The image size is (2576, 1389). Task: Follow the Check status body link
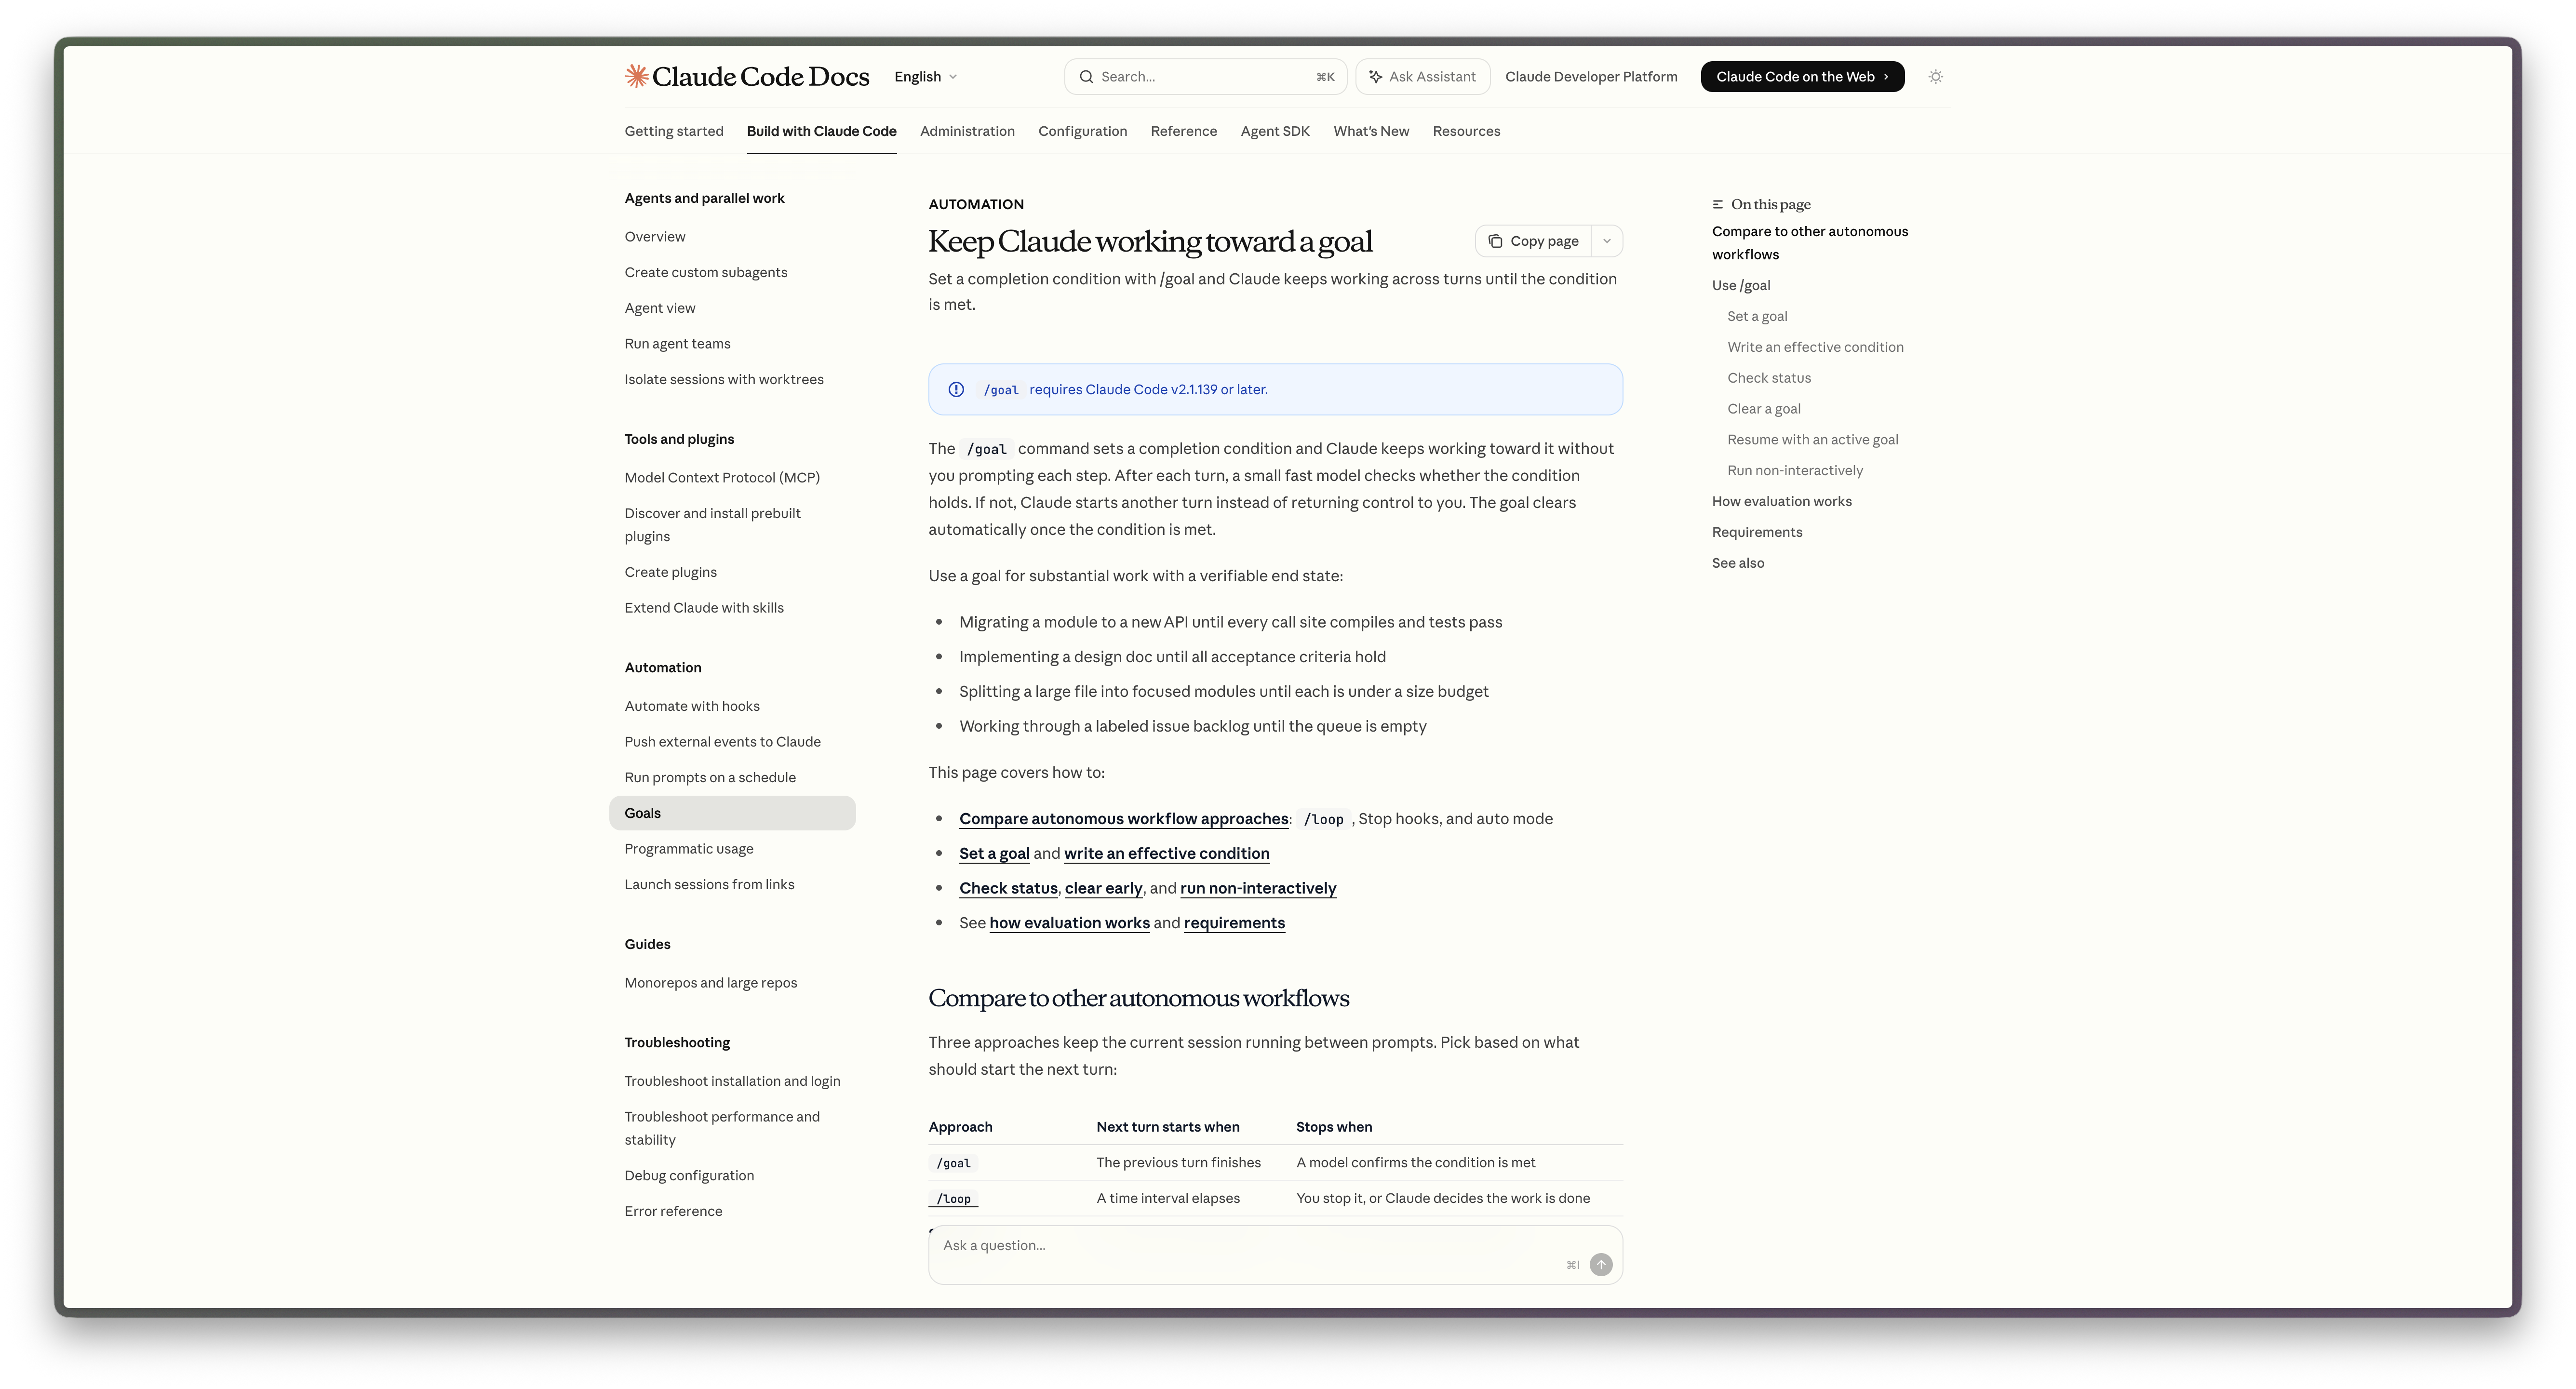pyautogui.click(x=1008, y=888)
